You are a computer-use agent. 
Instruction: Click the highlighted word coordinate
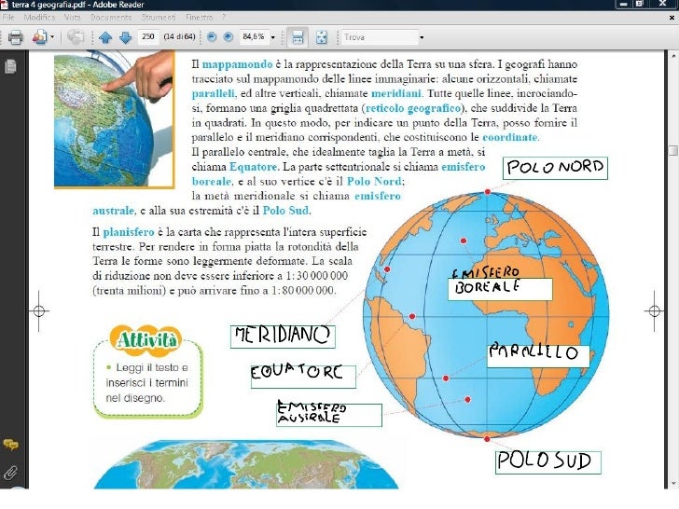(510, 137)
